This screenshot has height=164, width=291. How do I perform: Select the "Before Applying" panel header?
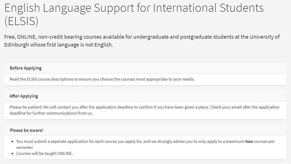(x=26, y=68)
